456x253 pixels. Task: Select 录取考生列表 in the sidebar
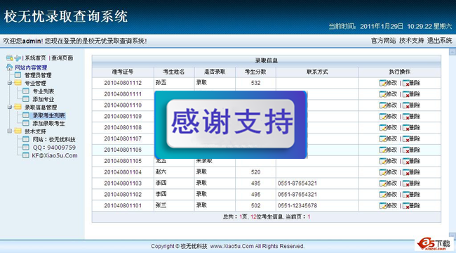coord(48,115)
